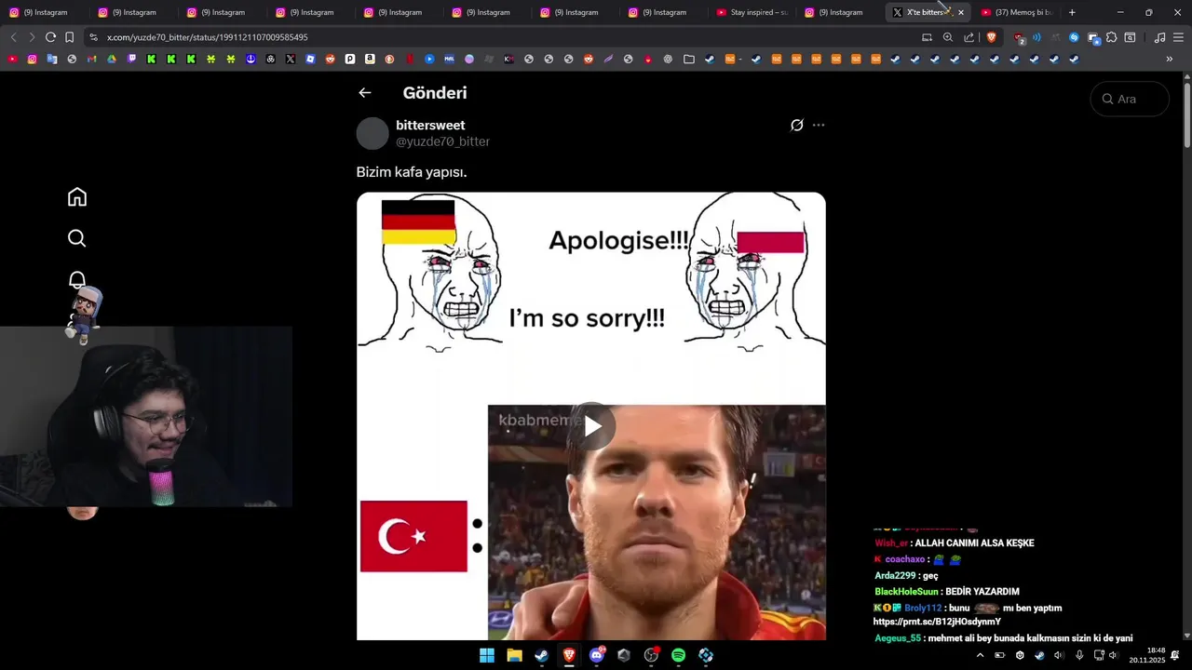This screenshot has height=670, width=1192.
Task: Open the Twitch bookmark in bookmarks bar
Action: [x=131, y=59]
